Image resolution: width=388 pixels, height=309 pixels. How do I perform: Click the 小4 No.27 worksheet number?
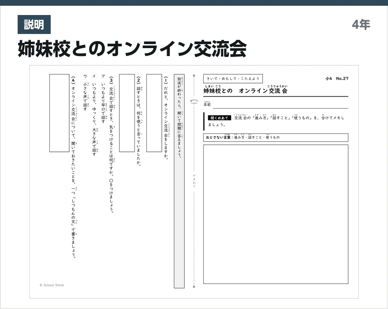(337, 79)
